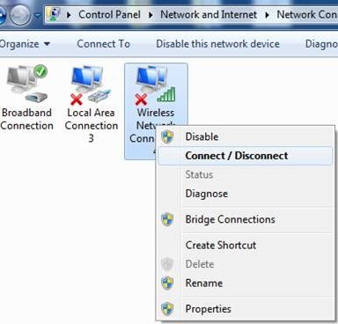
Task: Click the shield icon beside Disable
Action: (x=167, y=136)
